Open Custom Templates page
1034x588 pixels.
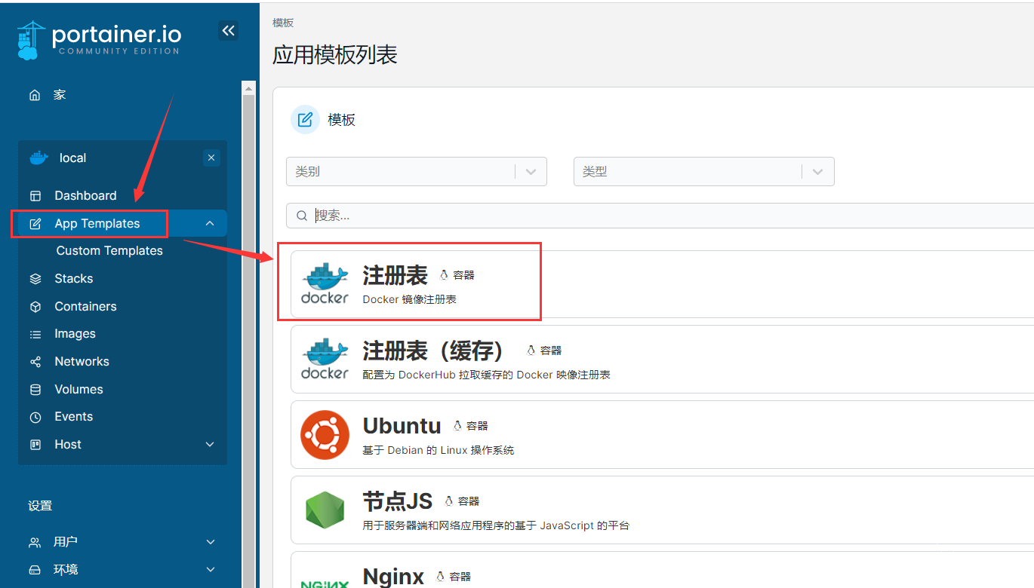click(x=109, y=251)
